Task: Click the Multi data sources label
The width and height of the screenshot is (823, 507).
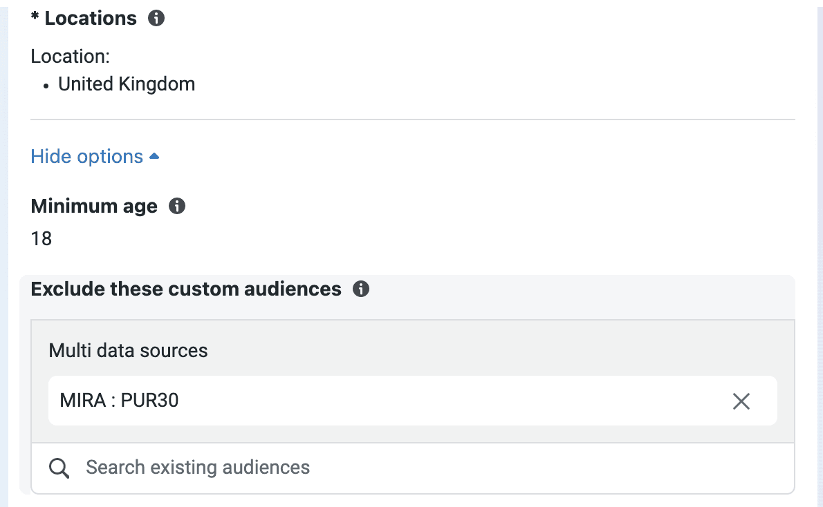Action: tap(127, 351)
